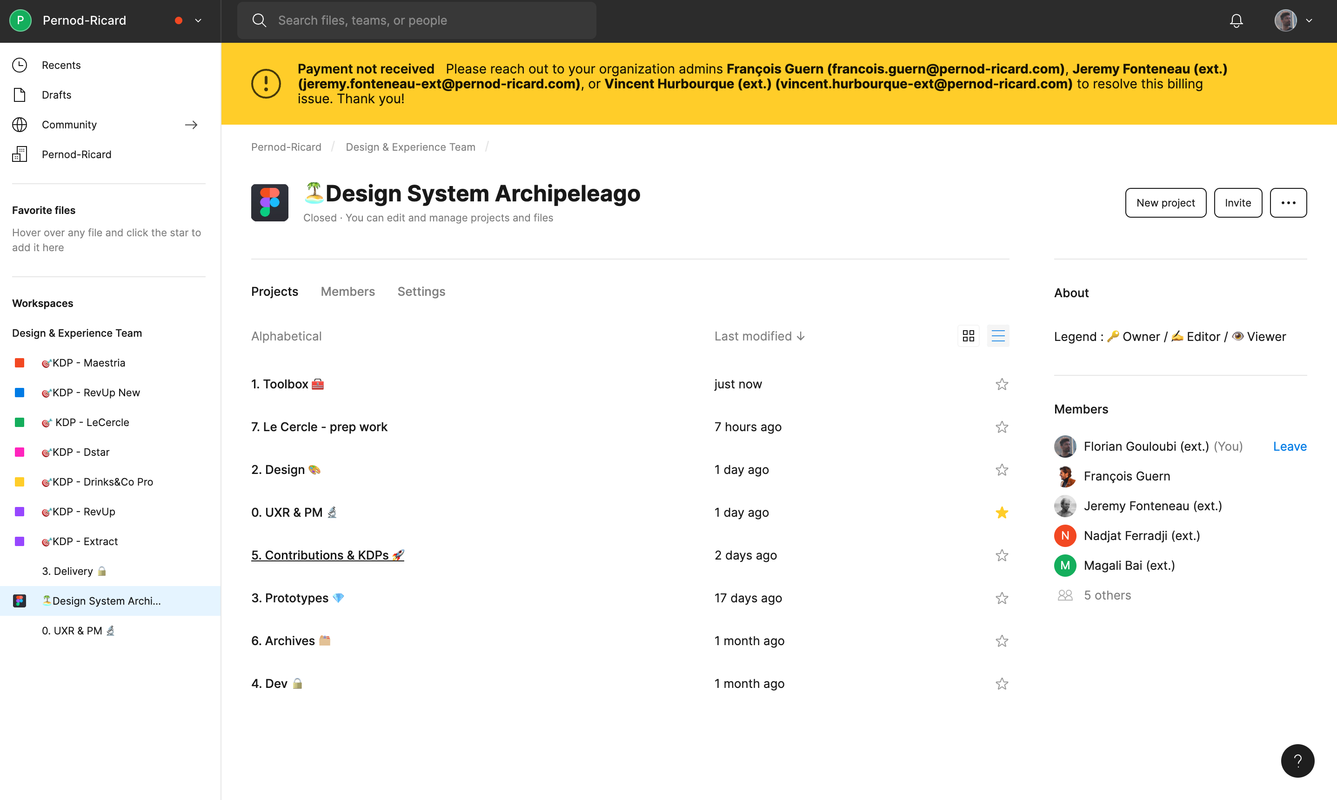Click the New project button
1337x800 pixels.
tap(1165, 203)
